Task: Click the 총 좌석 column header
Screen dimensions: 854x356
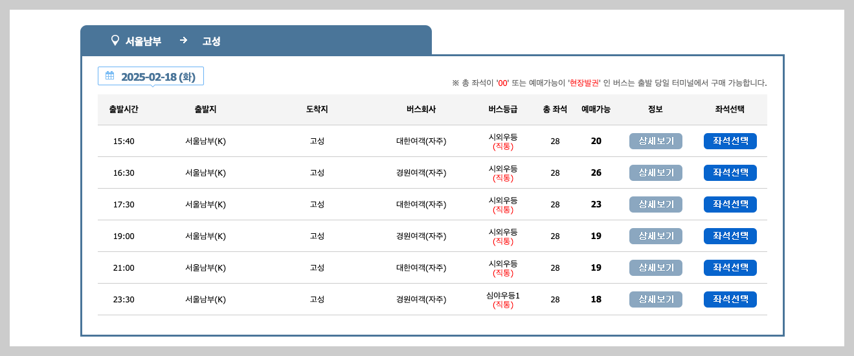Action: [555, 109]
